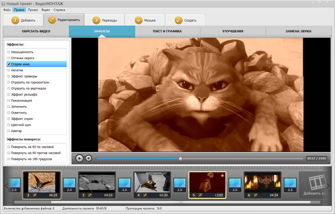This screenshot has width=335, height=214.
Task: Select the Эффекты section tab
Action: click(102, 31)
